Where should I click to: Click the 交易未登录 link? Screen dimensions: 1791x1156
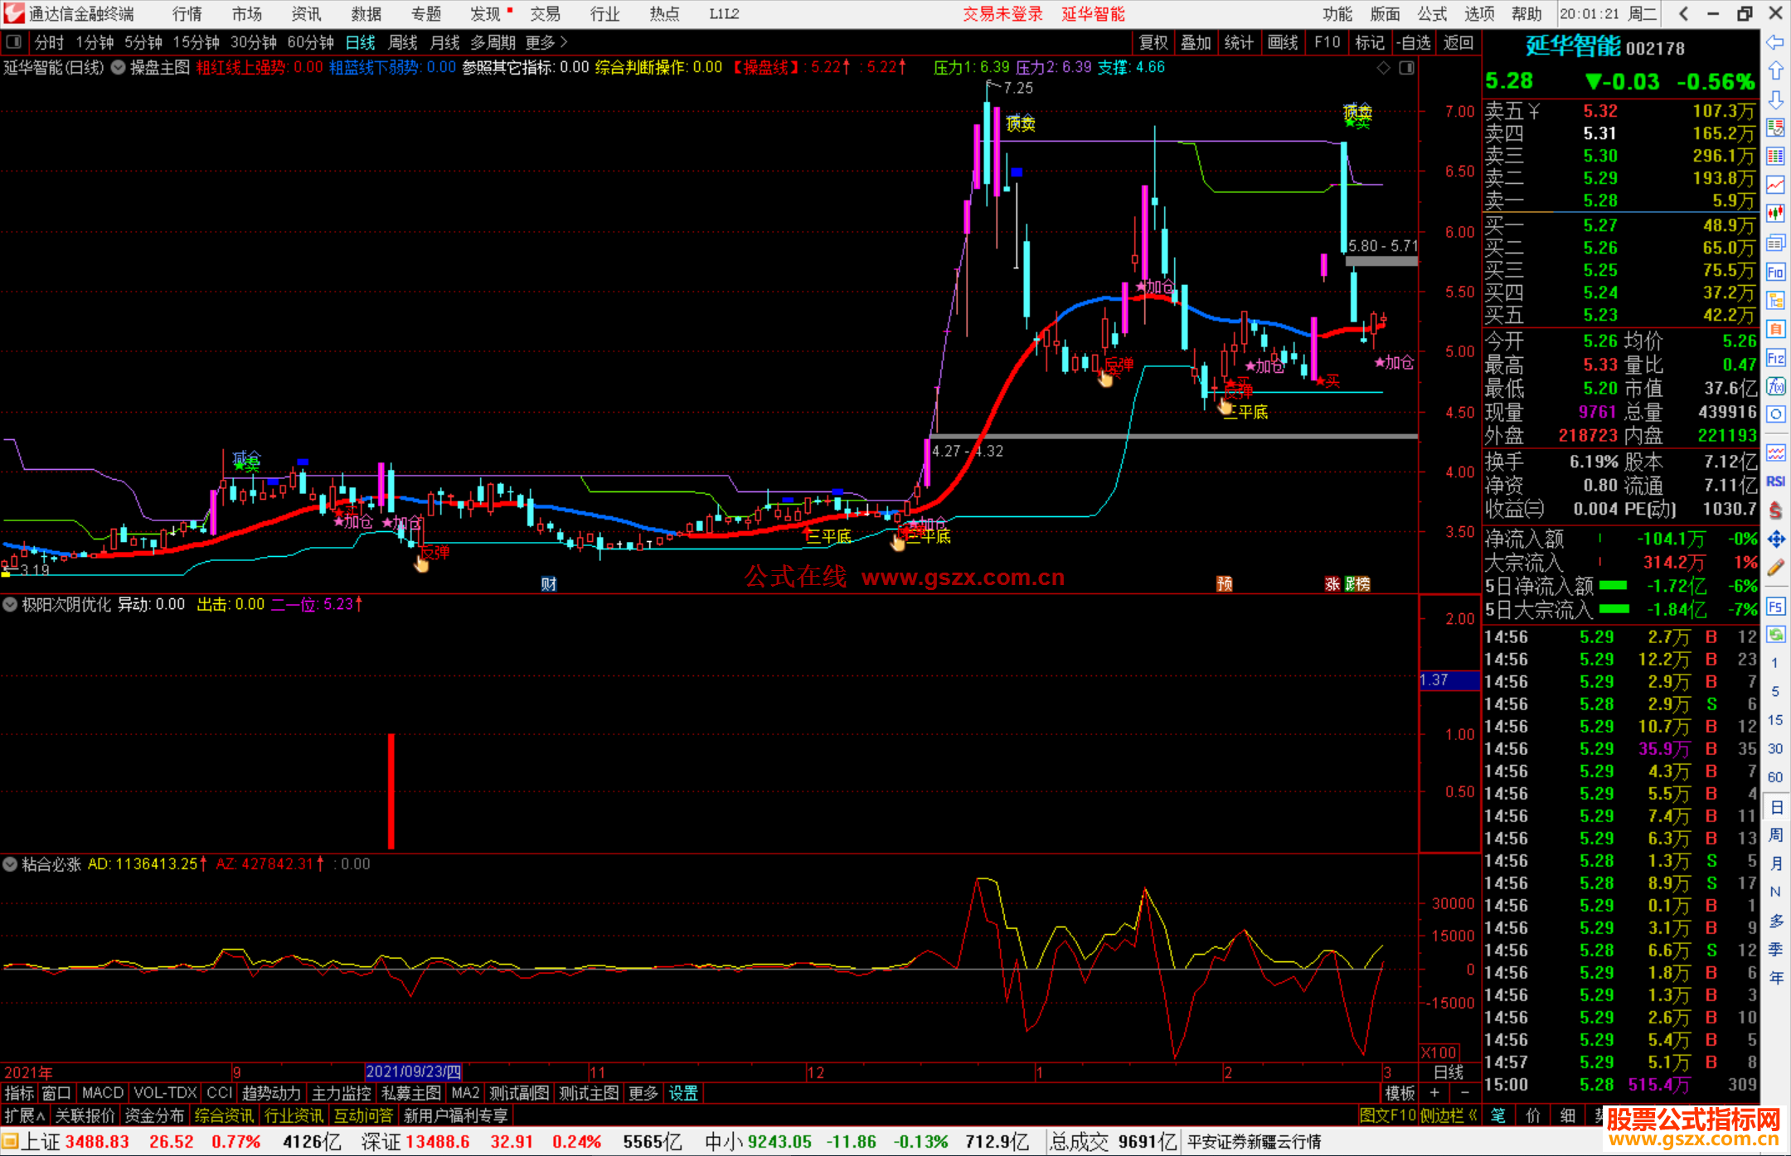(x=1002, y=13)
